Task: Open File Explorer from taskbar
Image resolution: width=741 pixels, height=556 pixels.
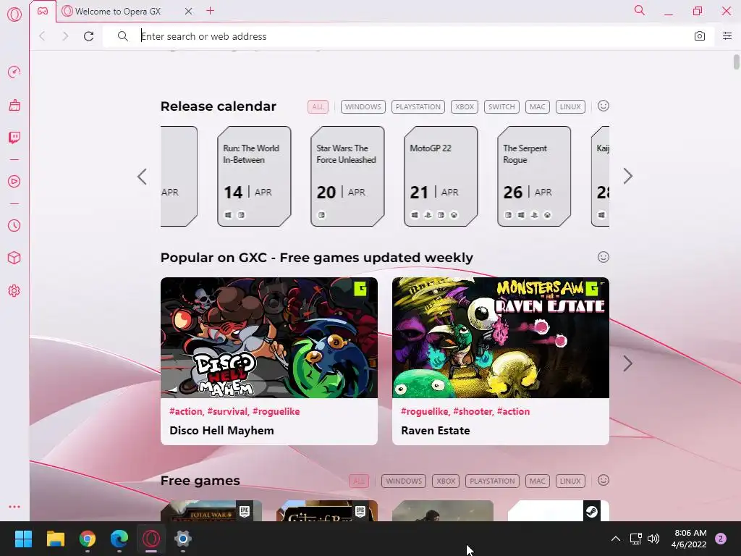Action: pos(55,539)
